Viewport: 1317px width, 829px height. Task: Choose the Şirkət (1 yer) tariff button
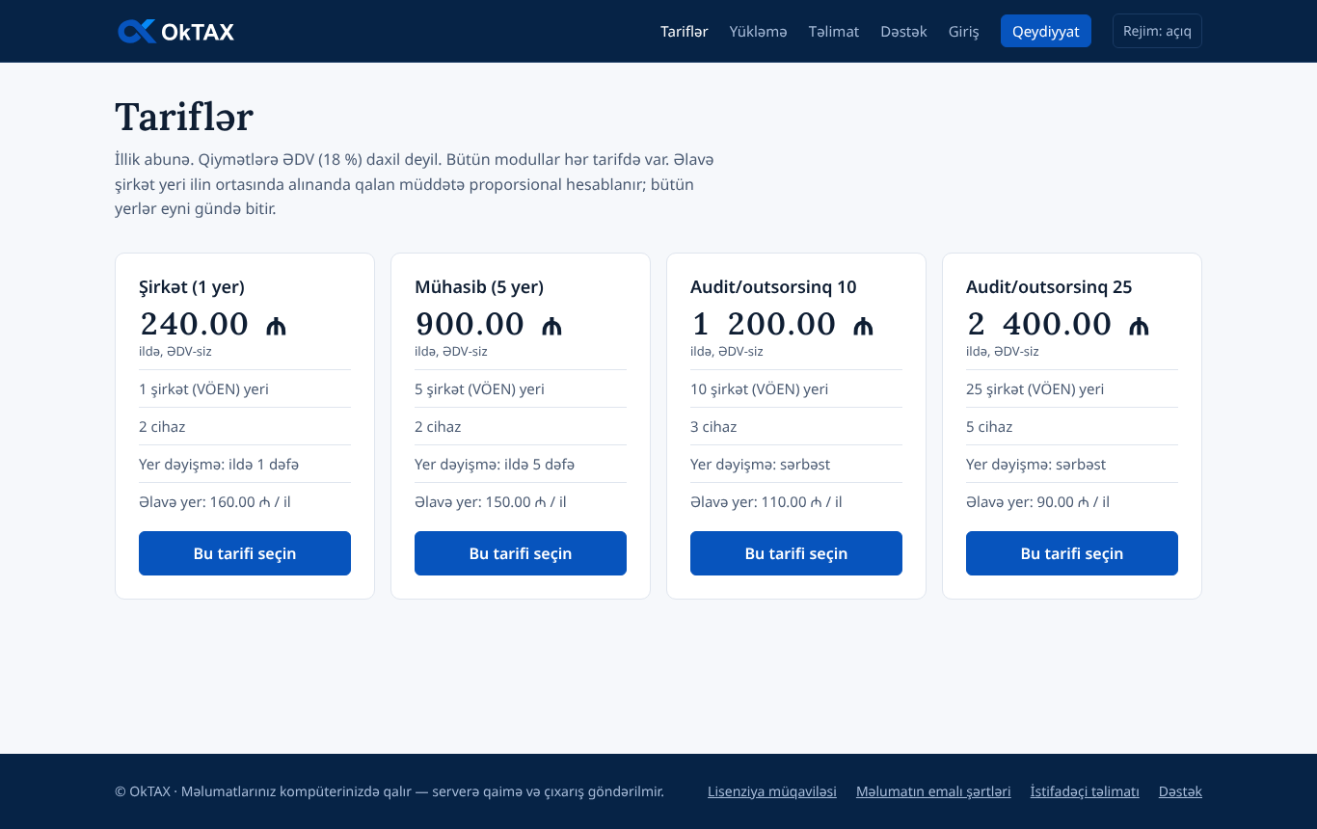click(245, 553)
